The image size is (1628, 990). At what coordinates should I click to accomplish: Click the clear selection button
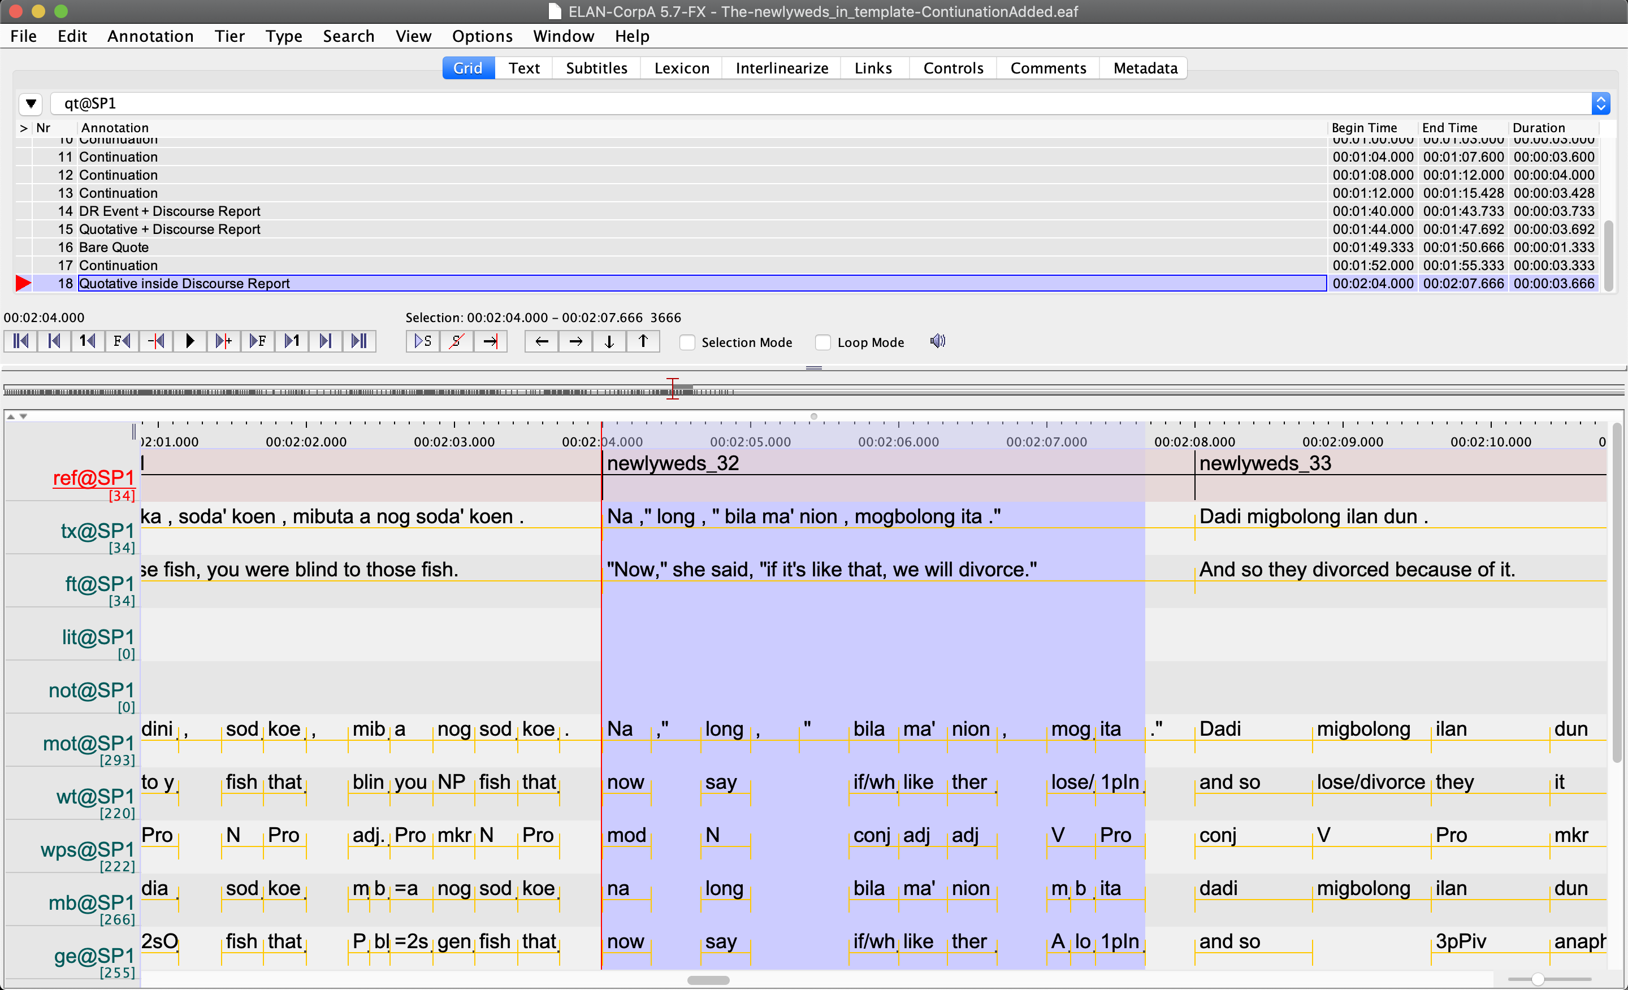(x=457, y=341)
